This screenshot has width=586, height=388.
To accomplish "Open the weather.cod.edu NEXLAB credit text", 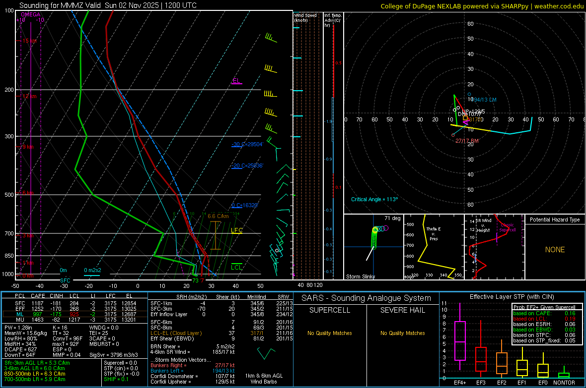I will click(x=482, y=6).
